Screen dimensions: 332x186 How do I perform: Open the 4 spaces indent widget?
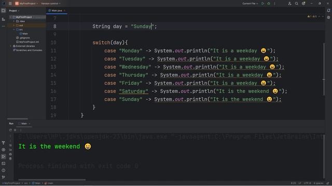[319, 183]
